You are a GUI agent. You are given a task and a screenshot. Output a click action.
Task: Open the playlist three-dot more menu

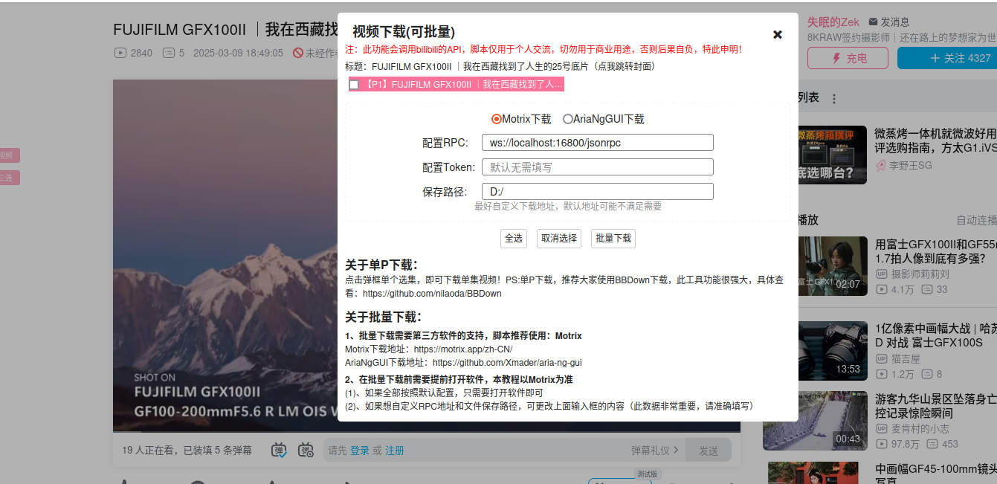click(834, 99)
